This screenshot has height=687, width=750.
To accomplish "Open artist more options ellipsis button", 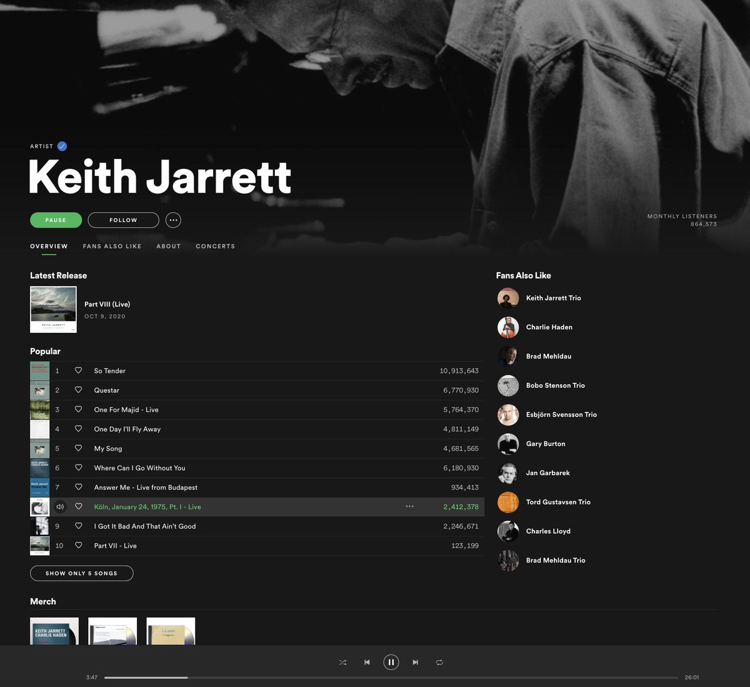I will pyautogui.click(x=173, y=220).
